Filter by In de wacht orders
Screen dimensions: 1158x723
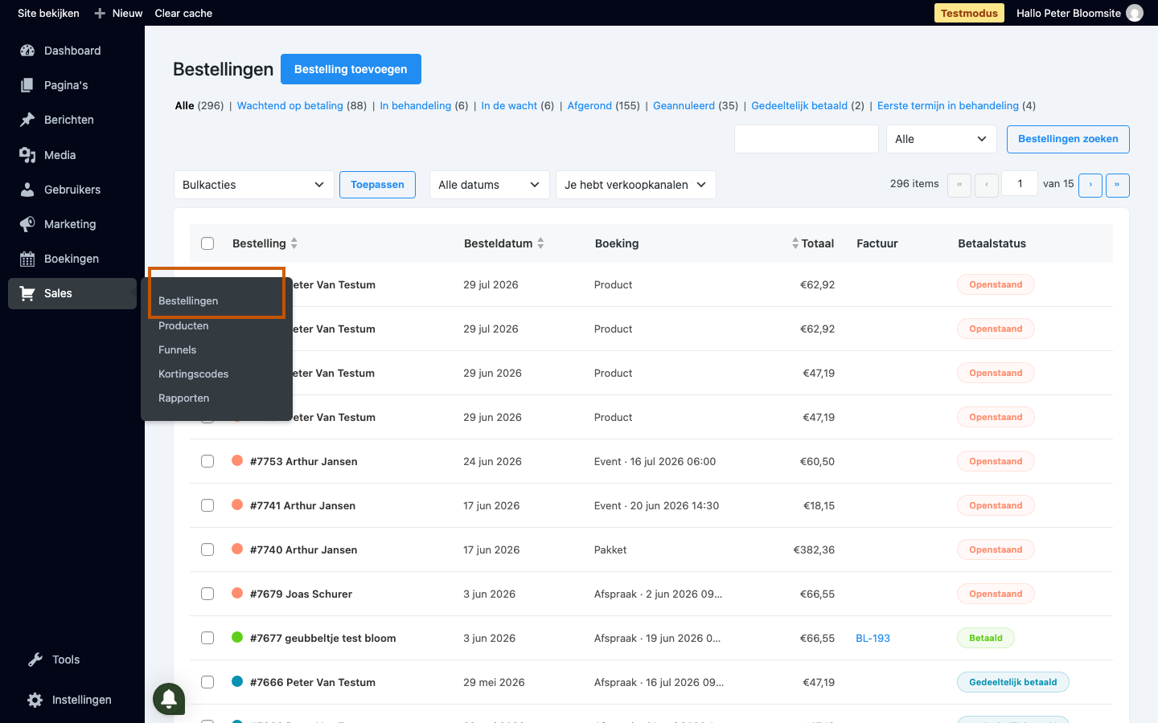pos(509,105)
